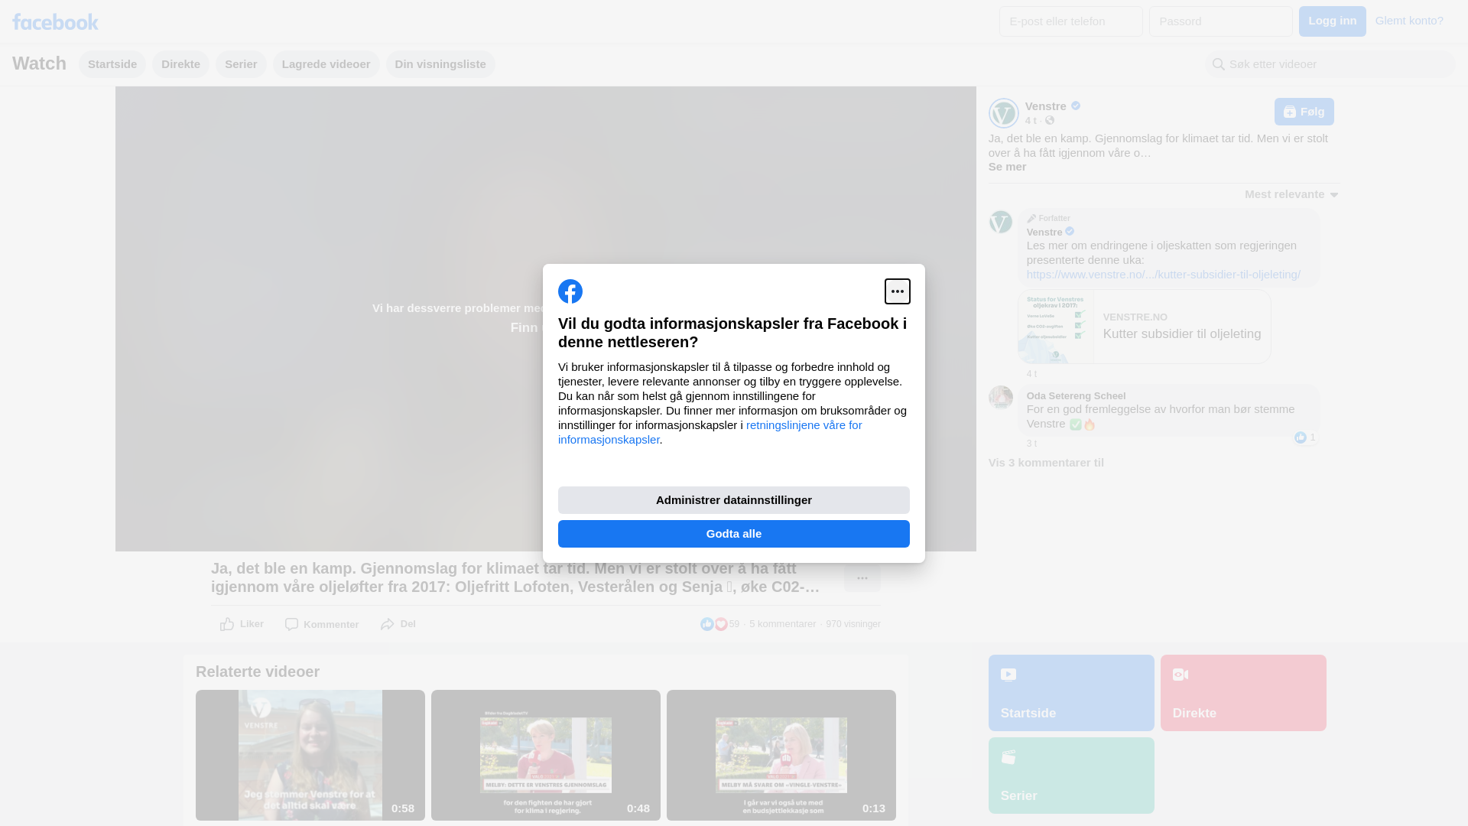Open related video lasting 0:48
Screen dimensions: 1468x826
[x=546, y=755]
